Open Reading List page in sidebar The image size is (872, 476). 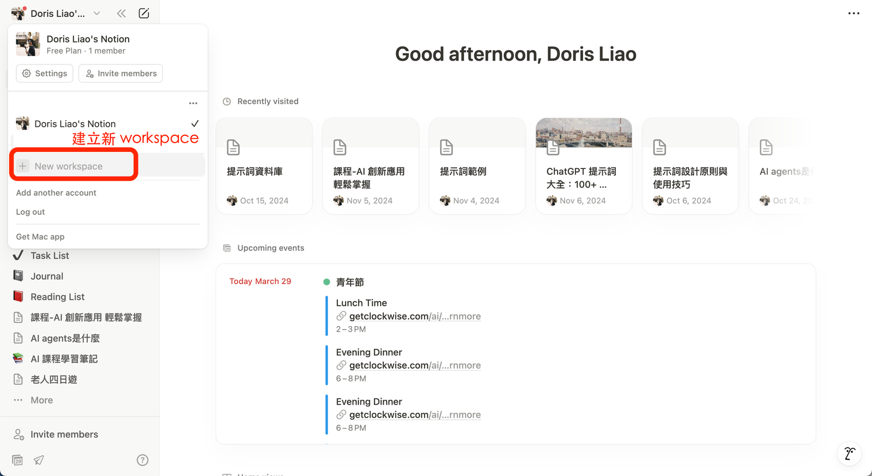click(57, 297)
